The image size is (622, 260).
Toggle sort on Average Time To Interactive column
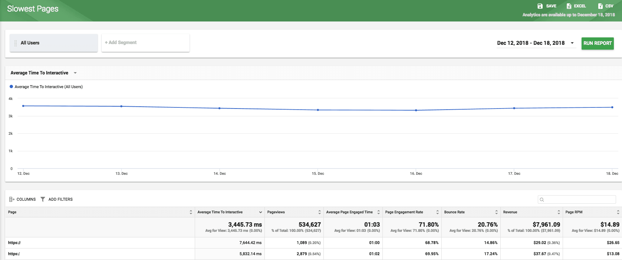(x=260, y=212)
